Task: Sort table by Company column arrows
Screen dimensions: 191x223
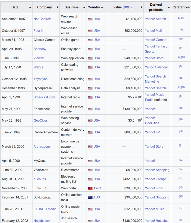Action: pos(57,7)
